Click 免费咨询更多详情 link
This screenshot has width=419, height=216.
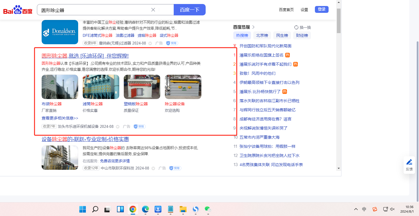pyautogui.click(x=115, y=161)
